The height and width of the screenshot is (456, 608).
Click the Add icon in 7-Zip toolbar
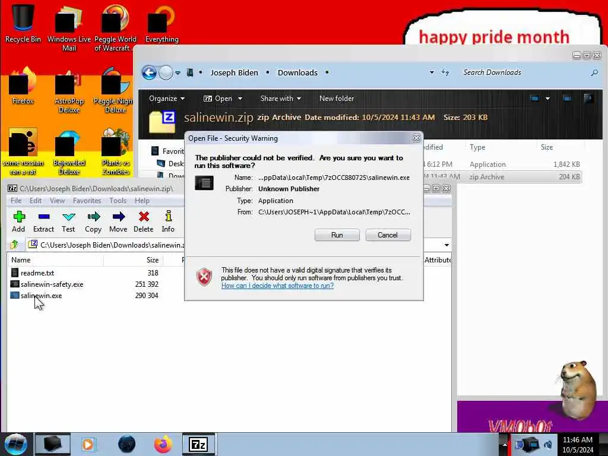click(18, 221)
